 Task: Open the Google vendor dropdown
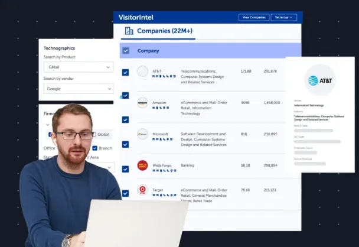(x=79, y=89)
